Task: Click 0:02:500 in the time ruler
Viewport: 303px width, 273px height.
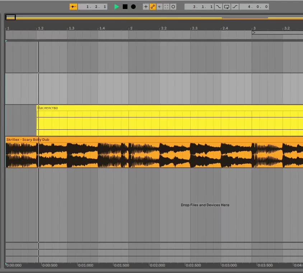Action: pos(193,265)
